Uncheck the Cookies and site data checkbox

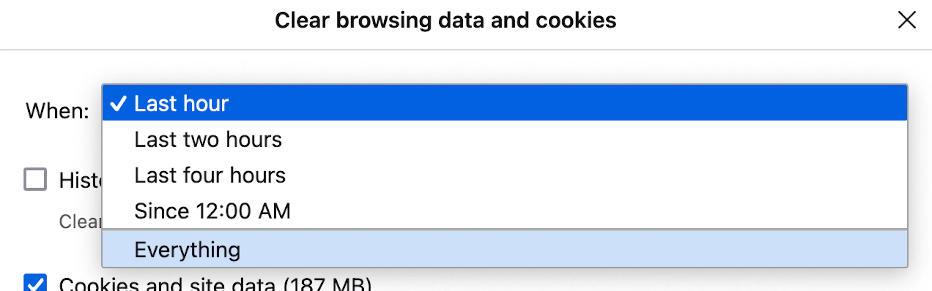pyautogui.click(x=35, y=283)
